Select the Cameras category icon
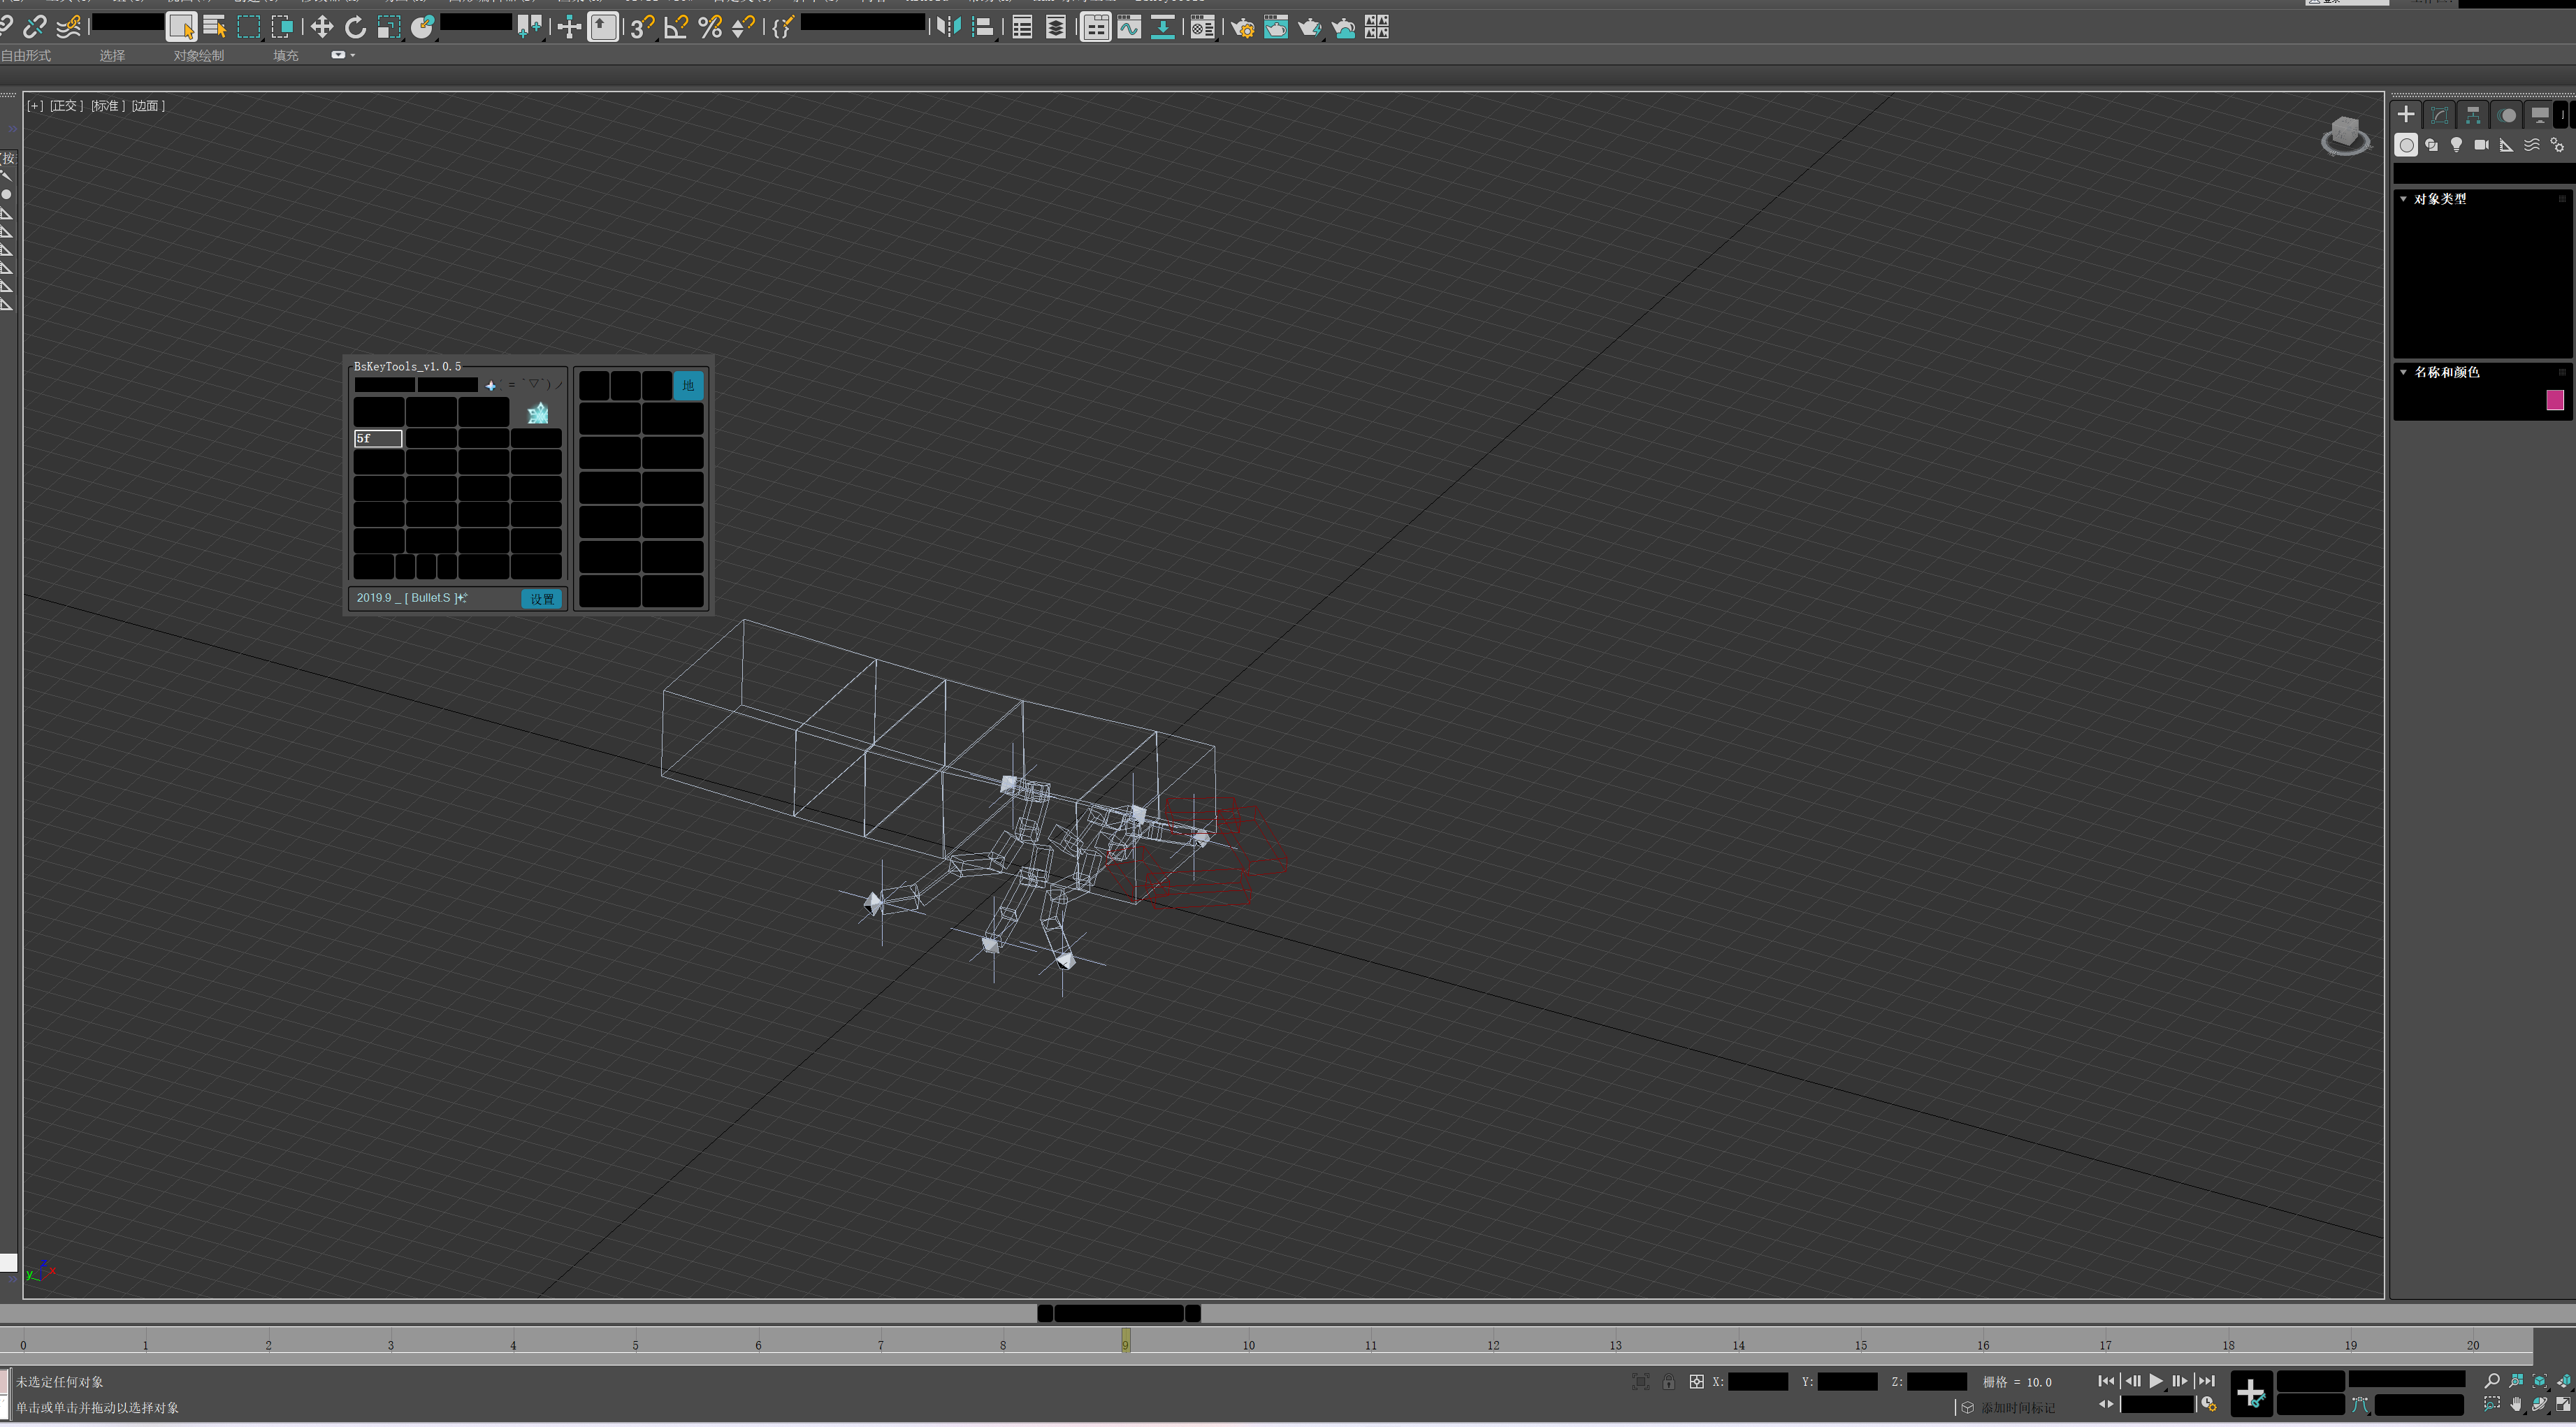 tap(2481, 145)
